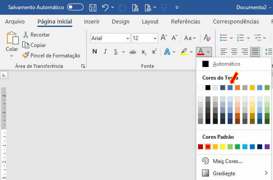This screenshot has width=273, height=180.
Task: Open the Undo history dropdown arrow
Action: (113, 7)
